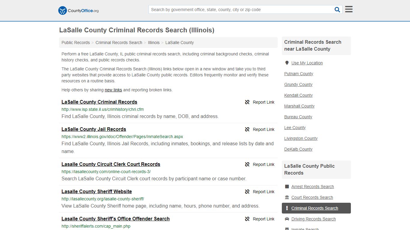Open DeKalb County nearby link

pyautogui.click(x=298, y=149)
